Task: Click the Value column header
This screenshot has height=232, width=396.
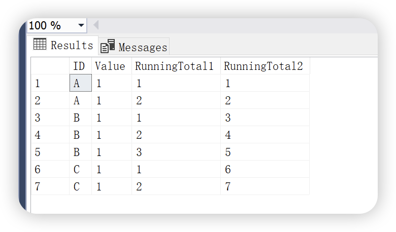Action: (111, 66)
